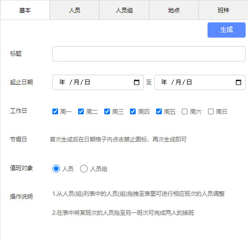Open the 班种 tab
Viewport: 248px width, 241px height.
(223, 10)
